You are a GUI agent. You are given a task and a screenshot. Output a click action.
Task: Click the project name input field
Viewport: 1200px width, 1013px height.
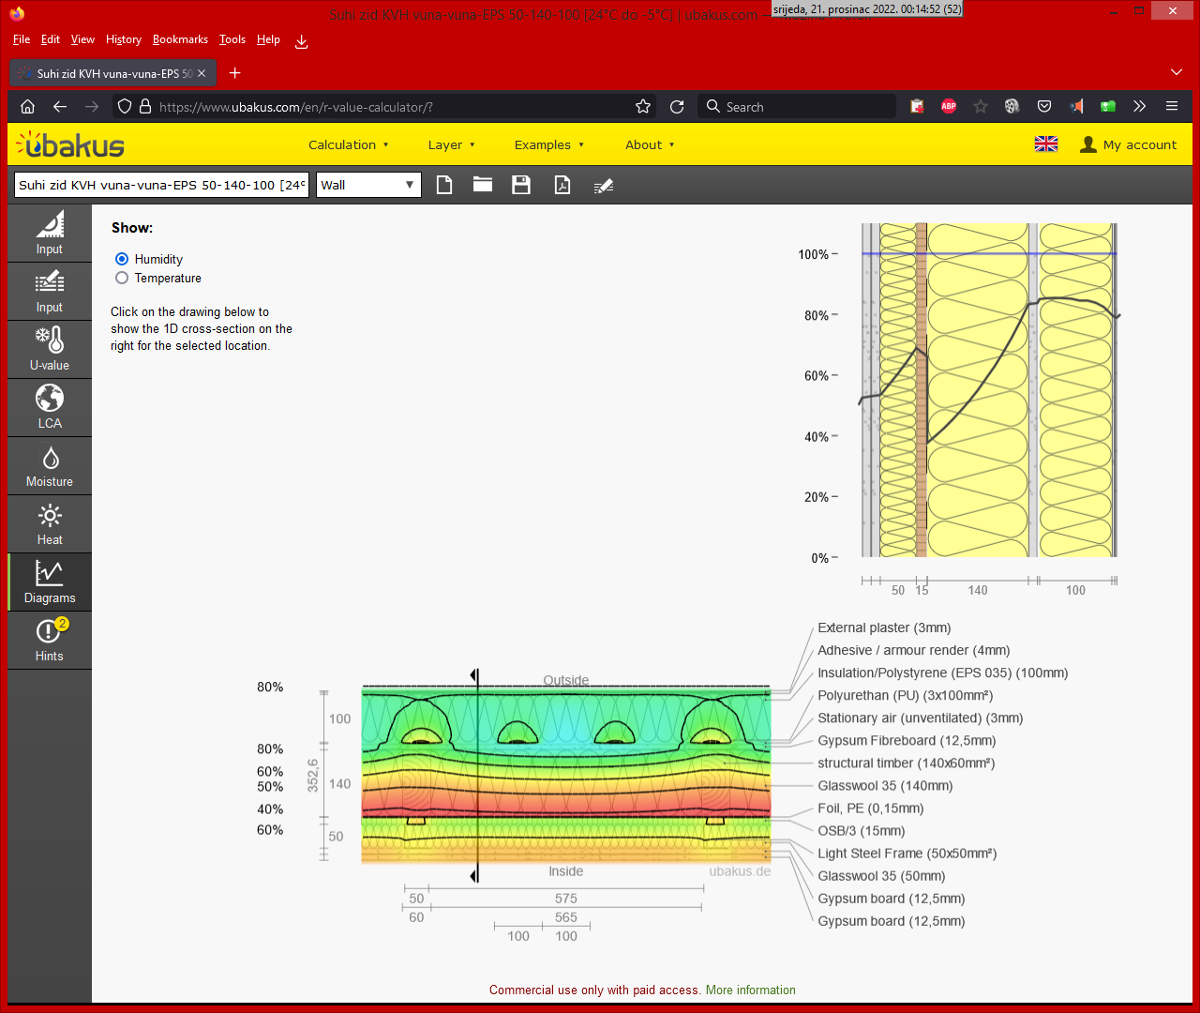point(161,185)
